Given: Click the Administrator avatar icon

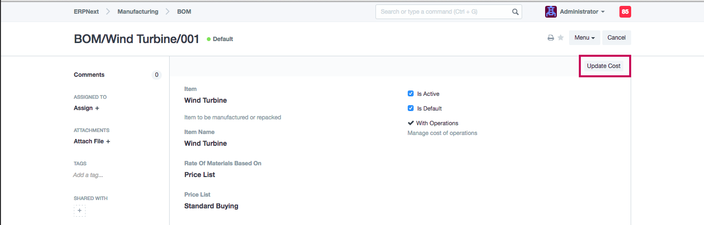Looking at the screenshot, I should [x=551, y=12].
